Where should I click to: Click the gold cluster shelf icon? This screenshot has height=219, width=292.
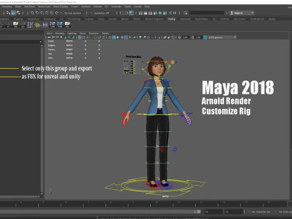[38, 25]
